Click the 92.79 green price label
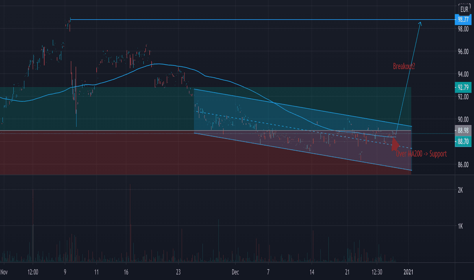Viewport: 474px width, 280px height. click(463, 88)
